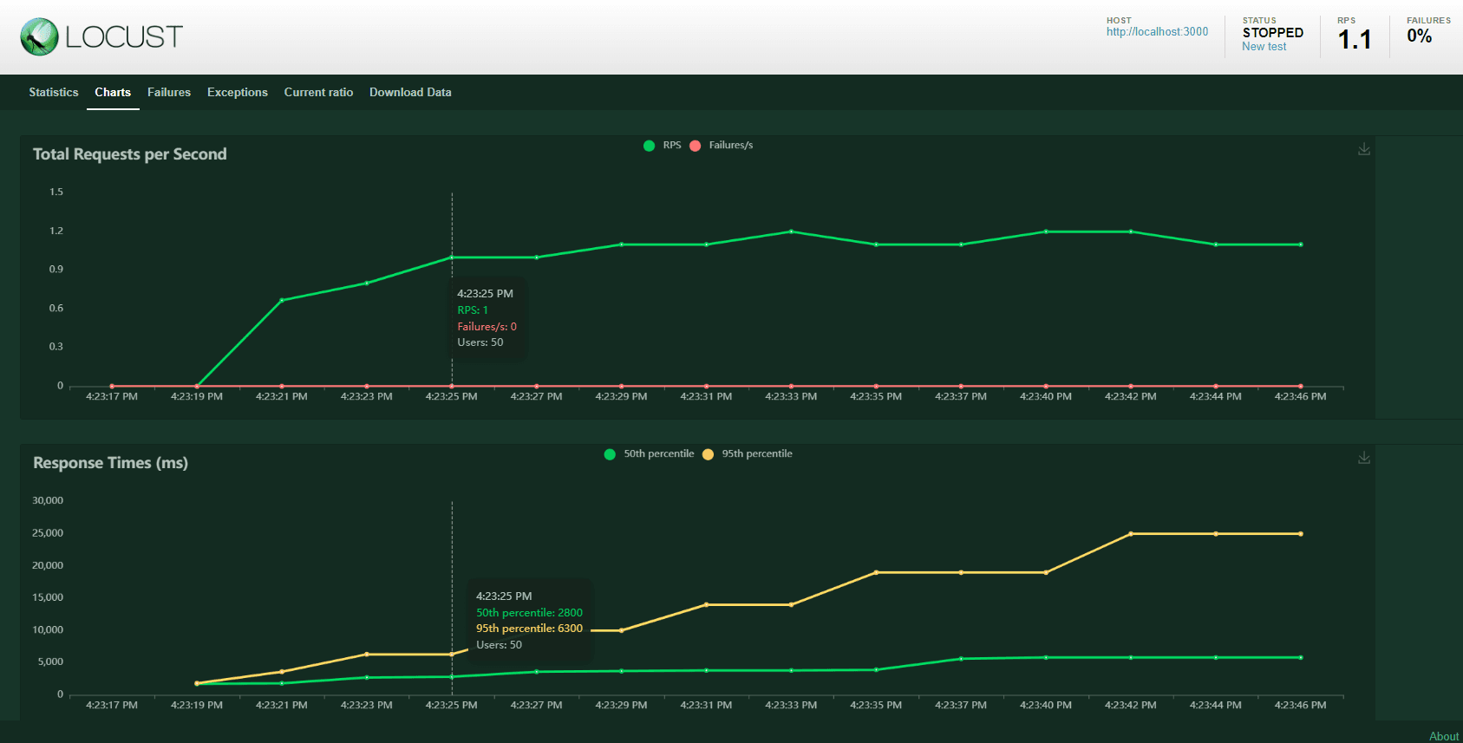This screenshot has height=743, width=1463.
Task: Open the Statistics tab
Action: pos(54,92)
